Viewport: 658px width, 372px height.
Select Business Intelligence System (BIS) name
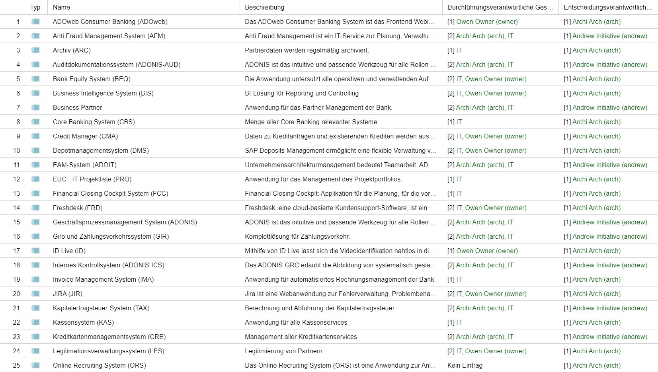pyautogui.click(x=103, y=93)
